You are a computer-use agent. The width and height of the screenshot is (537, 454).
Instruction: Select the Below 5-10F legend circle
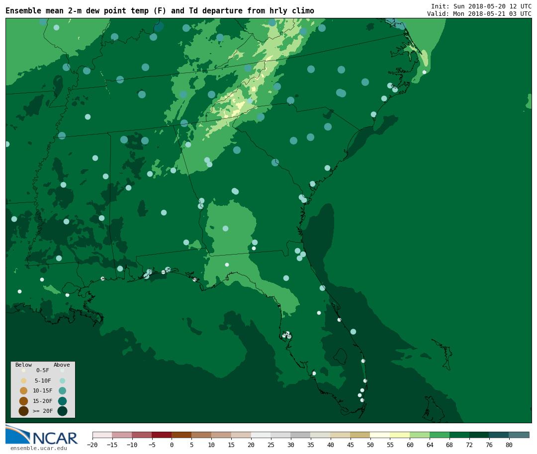(24, 381)
